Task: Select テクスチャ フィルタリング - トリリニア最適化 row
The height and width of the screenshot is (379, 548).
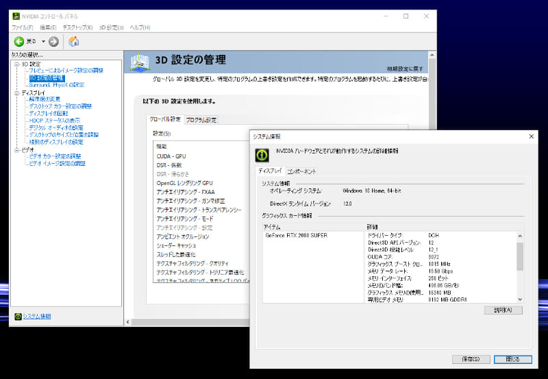Action: (x=201, y=272)
